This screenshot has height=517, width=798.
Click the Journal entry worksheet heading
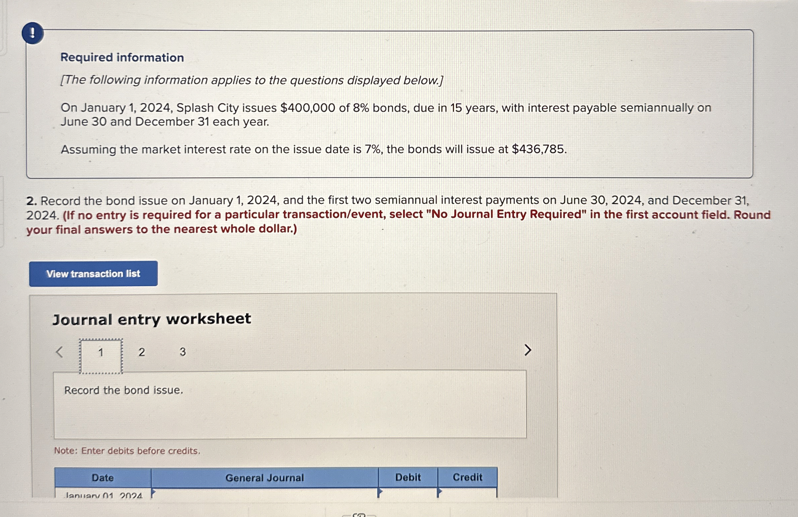[152, 319]
